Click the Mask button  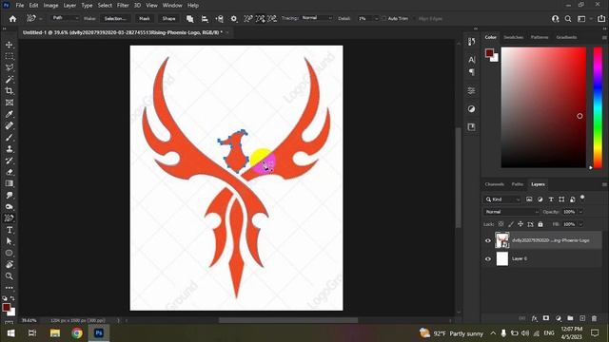coord(145,19)
